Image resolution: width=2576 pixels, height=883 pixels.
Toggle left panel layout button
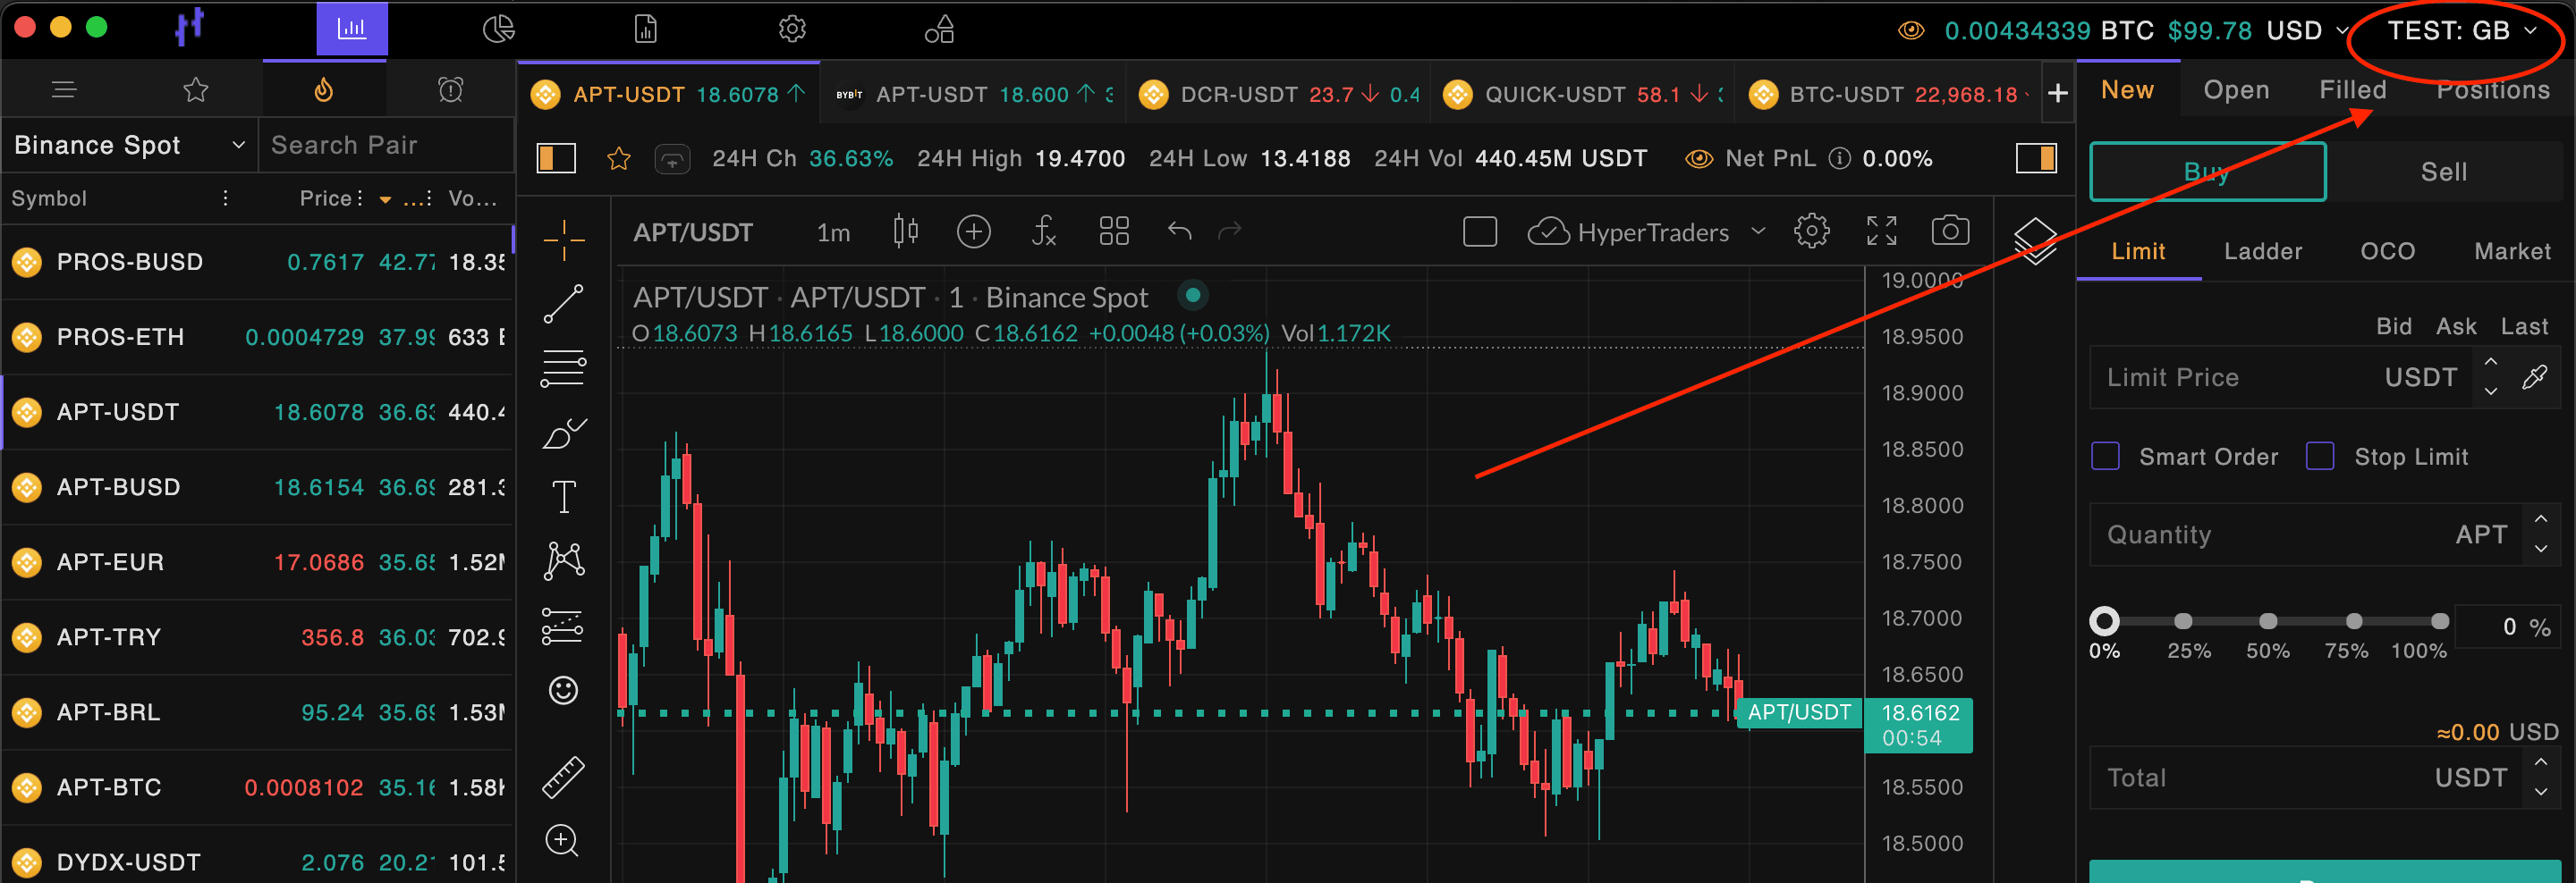click(556, 158)
